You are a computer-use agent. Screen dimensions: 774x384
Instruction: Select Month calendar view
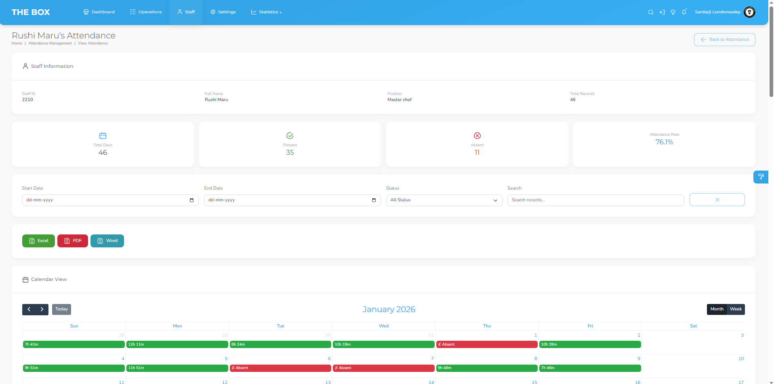717,309
